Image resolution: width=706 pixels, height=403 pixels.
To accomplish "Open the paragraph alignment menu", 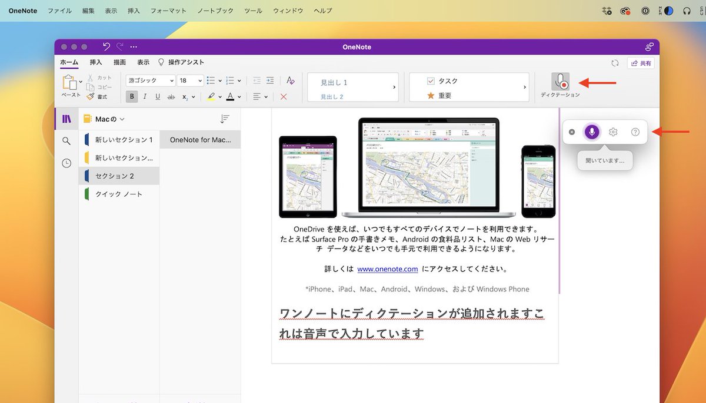I will click(260, 97).
